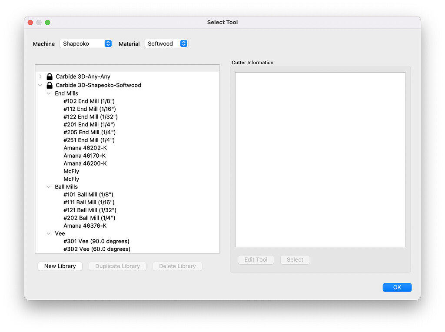Select #205 End Mill (1/4")
445x332 pixels.
pos(90,132)
